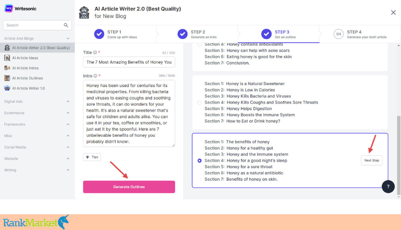Click the Generate Outlines button

(129, 187)
